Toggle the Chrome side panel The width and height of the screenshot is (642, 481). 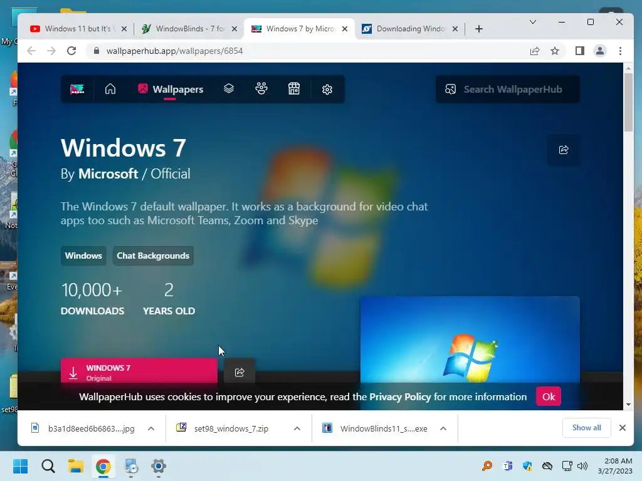(x=579, y=51)
